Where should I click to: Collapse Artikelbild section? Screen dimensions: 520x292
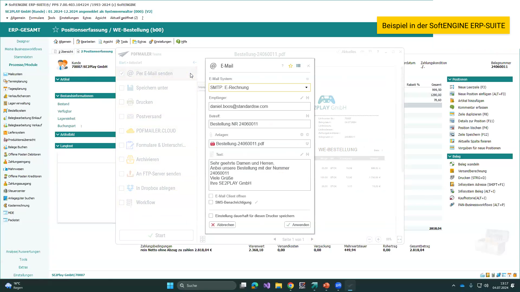(x=58, y=134)
